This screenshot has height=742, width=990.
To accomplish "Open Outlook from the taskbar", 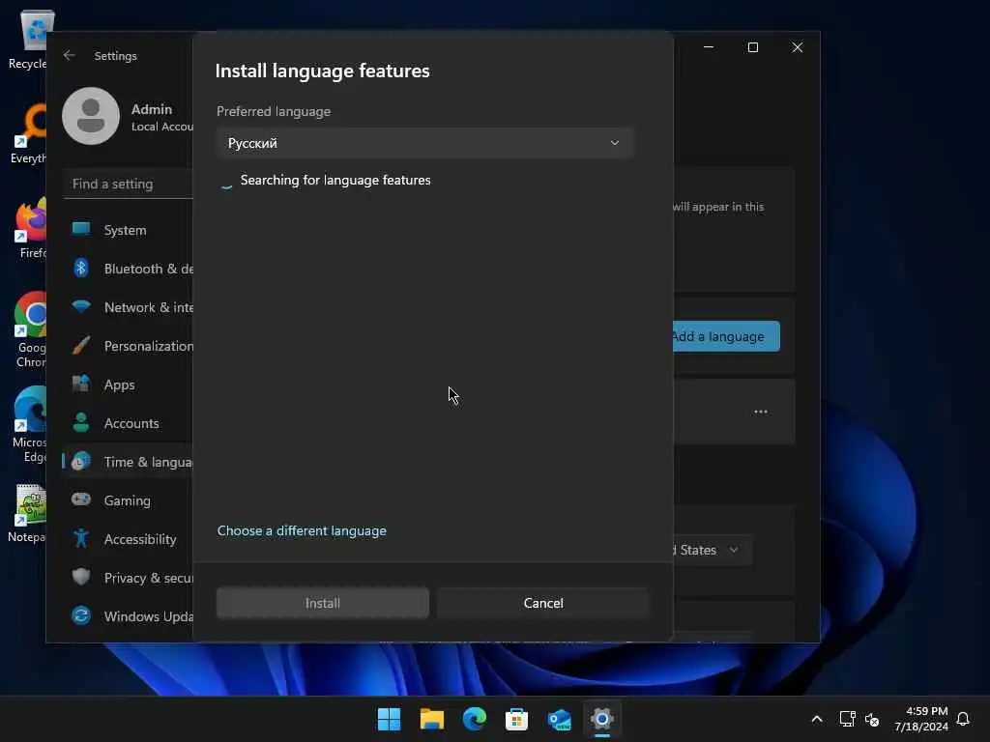I will pyautogui.click(x=560, y=719).
